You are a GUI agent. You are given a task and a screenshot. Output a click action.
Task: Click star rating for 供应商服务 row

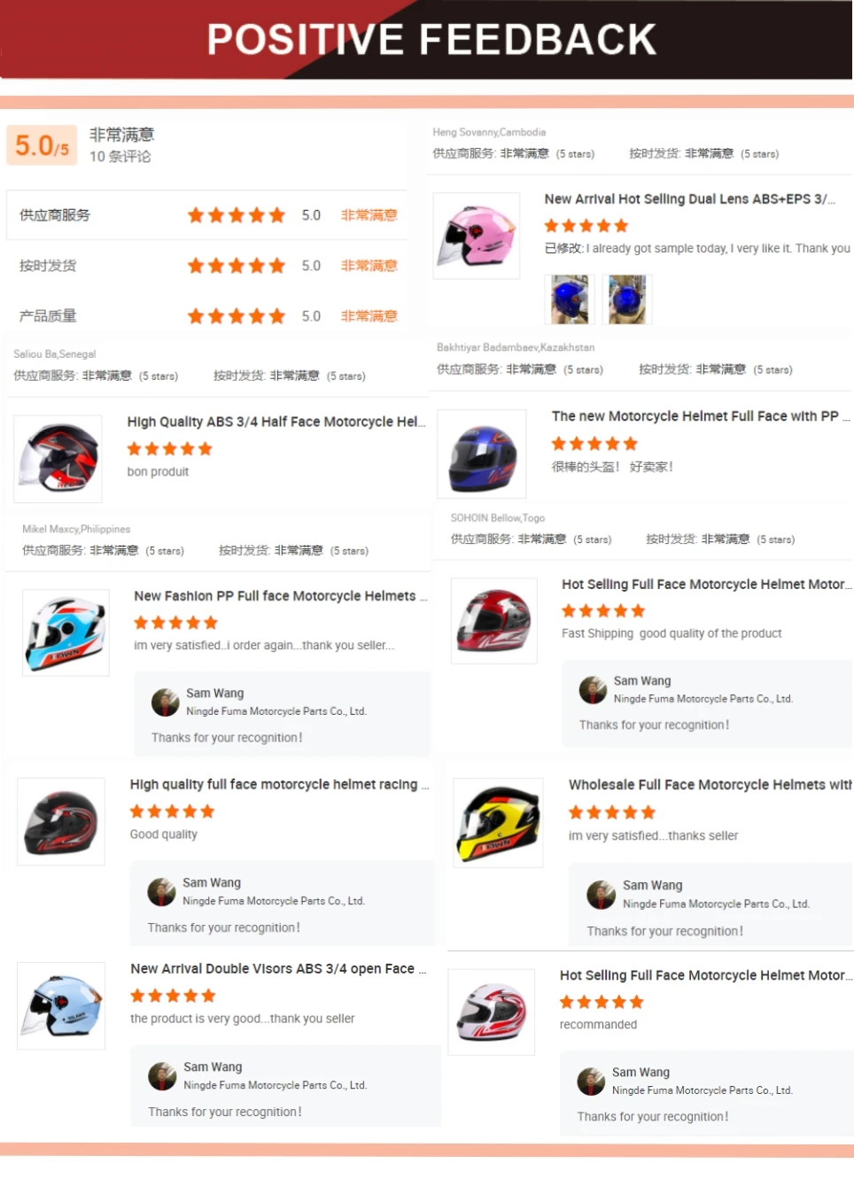click(x=237, y=215)
